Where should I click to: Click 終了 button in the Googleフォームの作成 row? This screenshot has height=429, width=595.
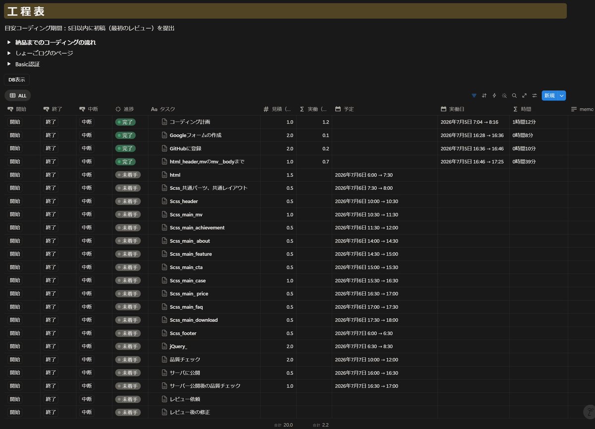[51, 135]
